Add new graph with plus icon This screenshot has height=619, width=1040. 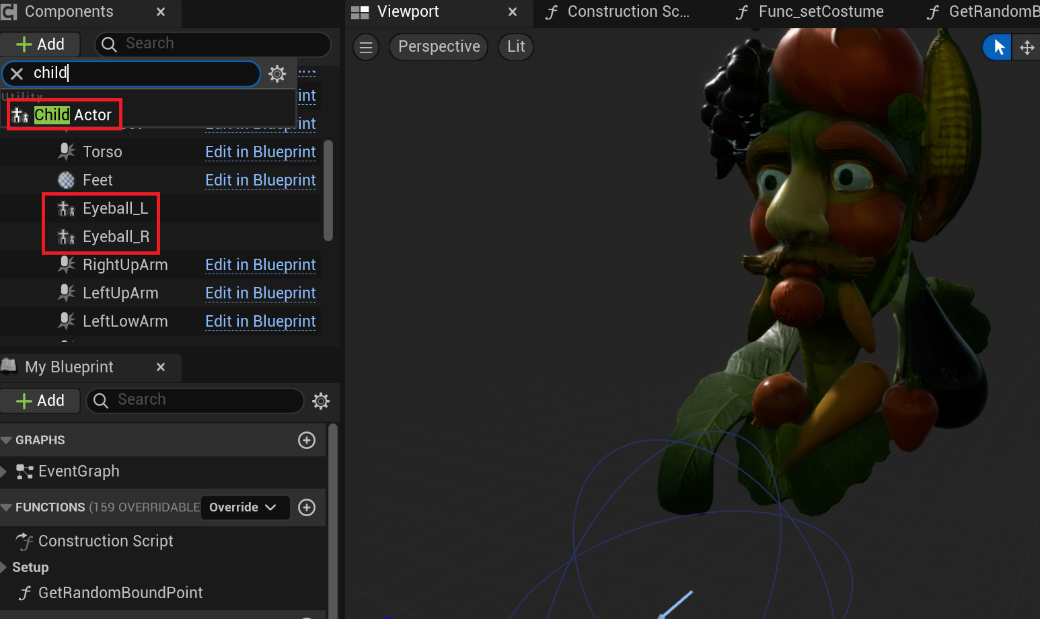click(307, 440)
